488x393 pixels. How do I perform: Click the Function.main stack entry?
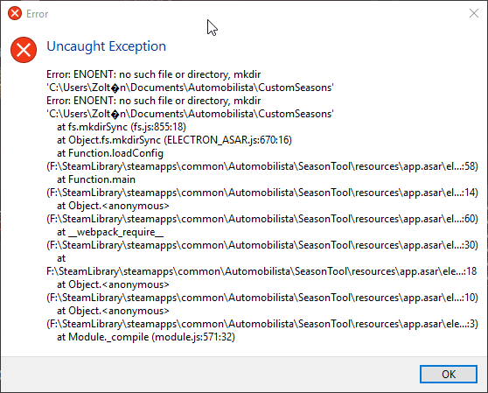tap(96, 179)
